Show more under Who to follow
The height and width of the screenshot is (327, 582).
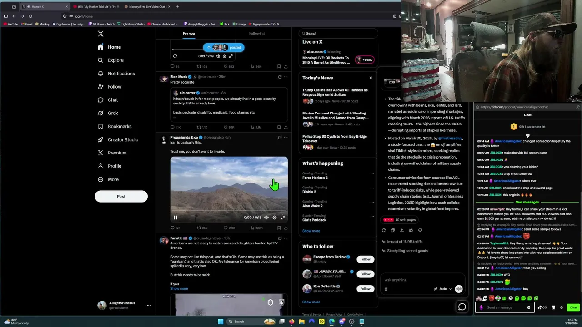coord(311,302)
